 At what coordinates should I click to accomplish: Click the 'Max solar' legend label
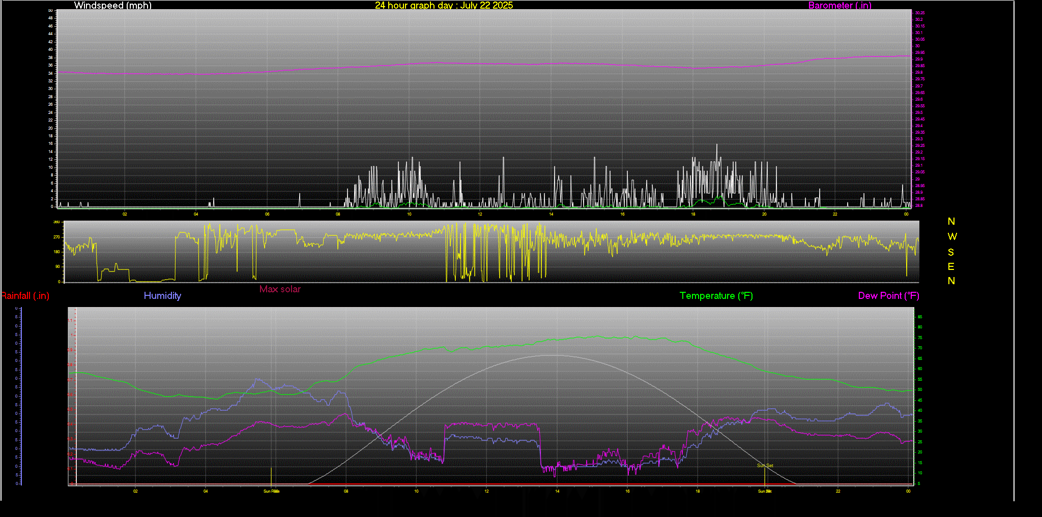(280, 289)
